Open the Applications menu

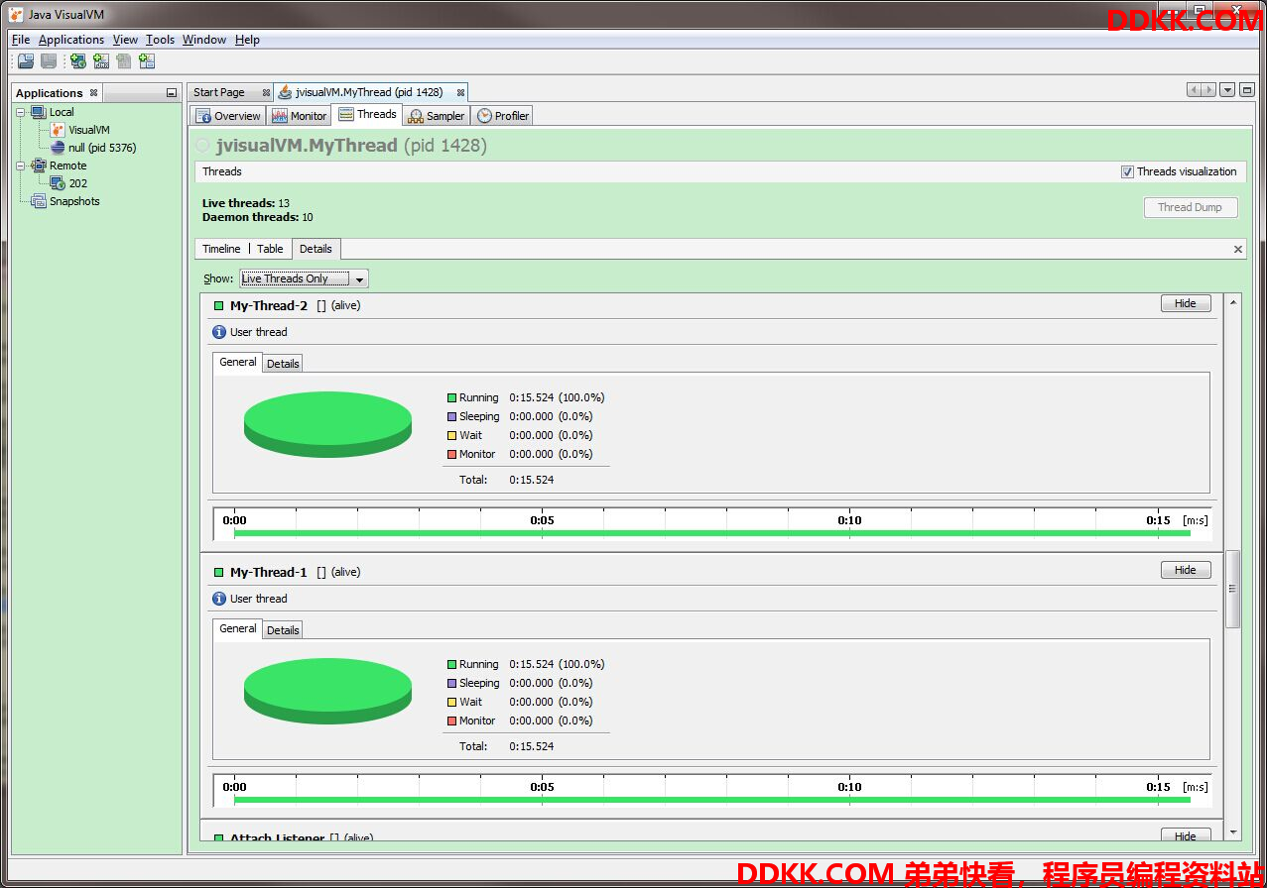point(71,40)
